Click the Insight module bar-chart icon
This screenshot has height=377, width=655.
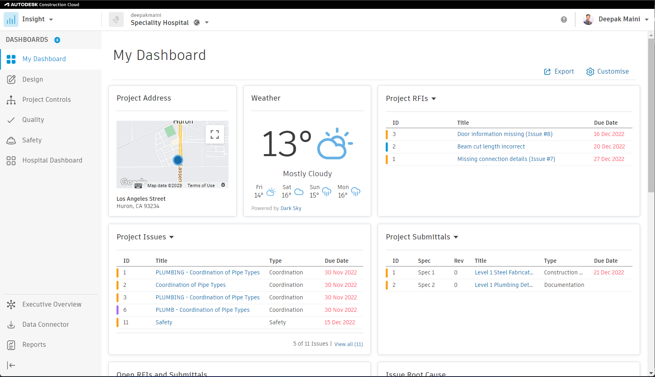11,19
